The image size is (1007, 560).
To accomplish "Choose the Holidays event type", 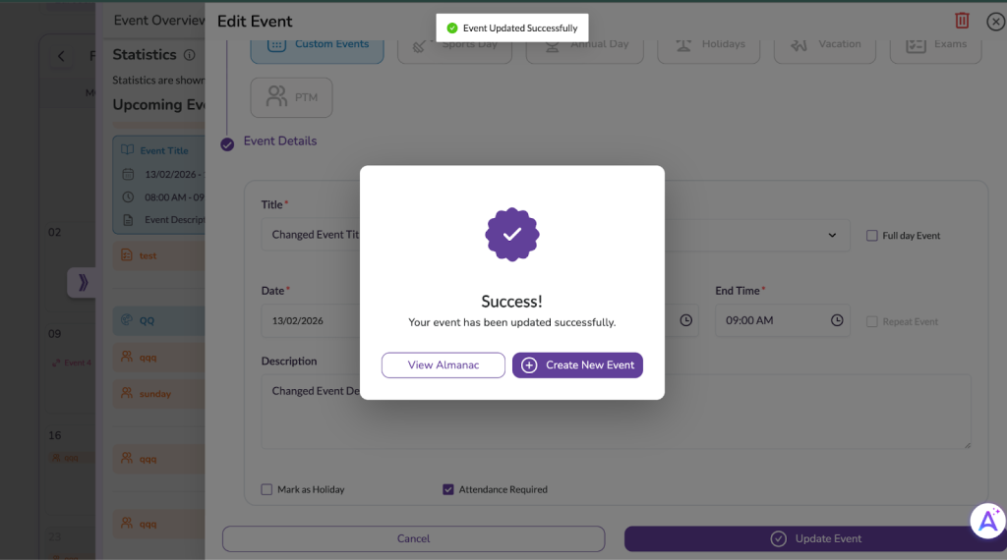I will [x=708, y=45].
